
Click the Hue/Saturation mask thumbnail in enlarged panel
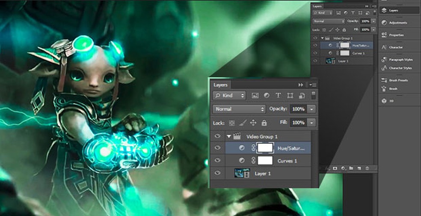point(265,148)
